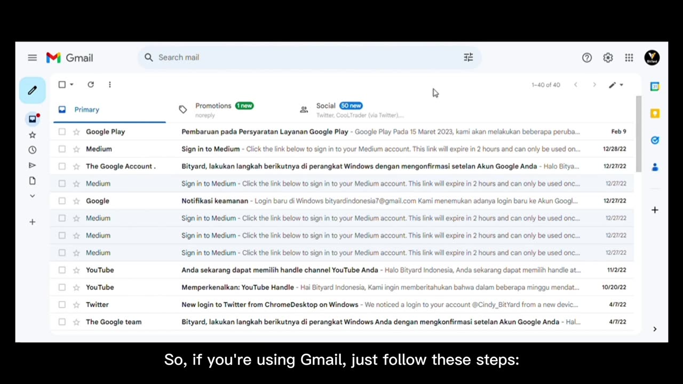This screenshot has height=384, width=683.
Task: Show search options filter icon
Action: coord(468,58)
